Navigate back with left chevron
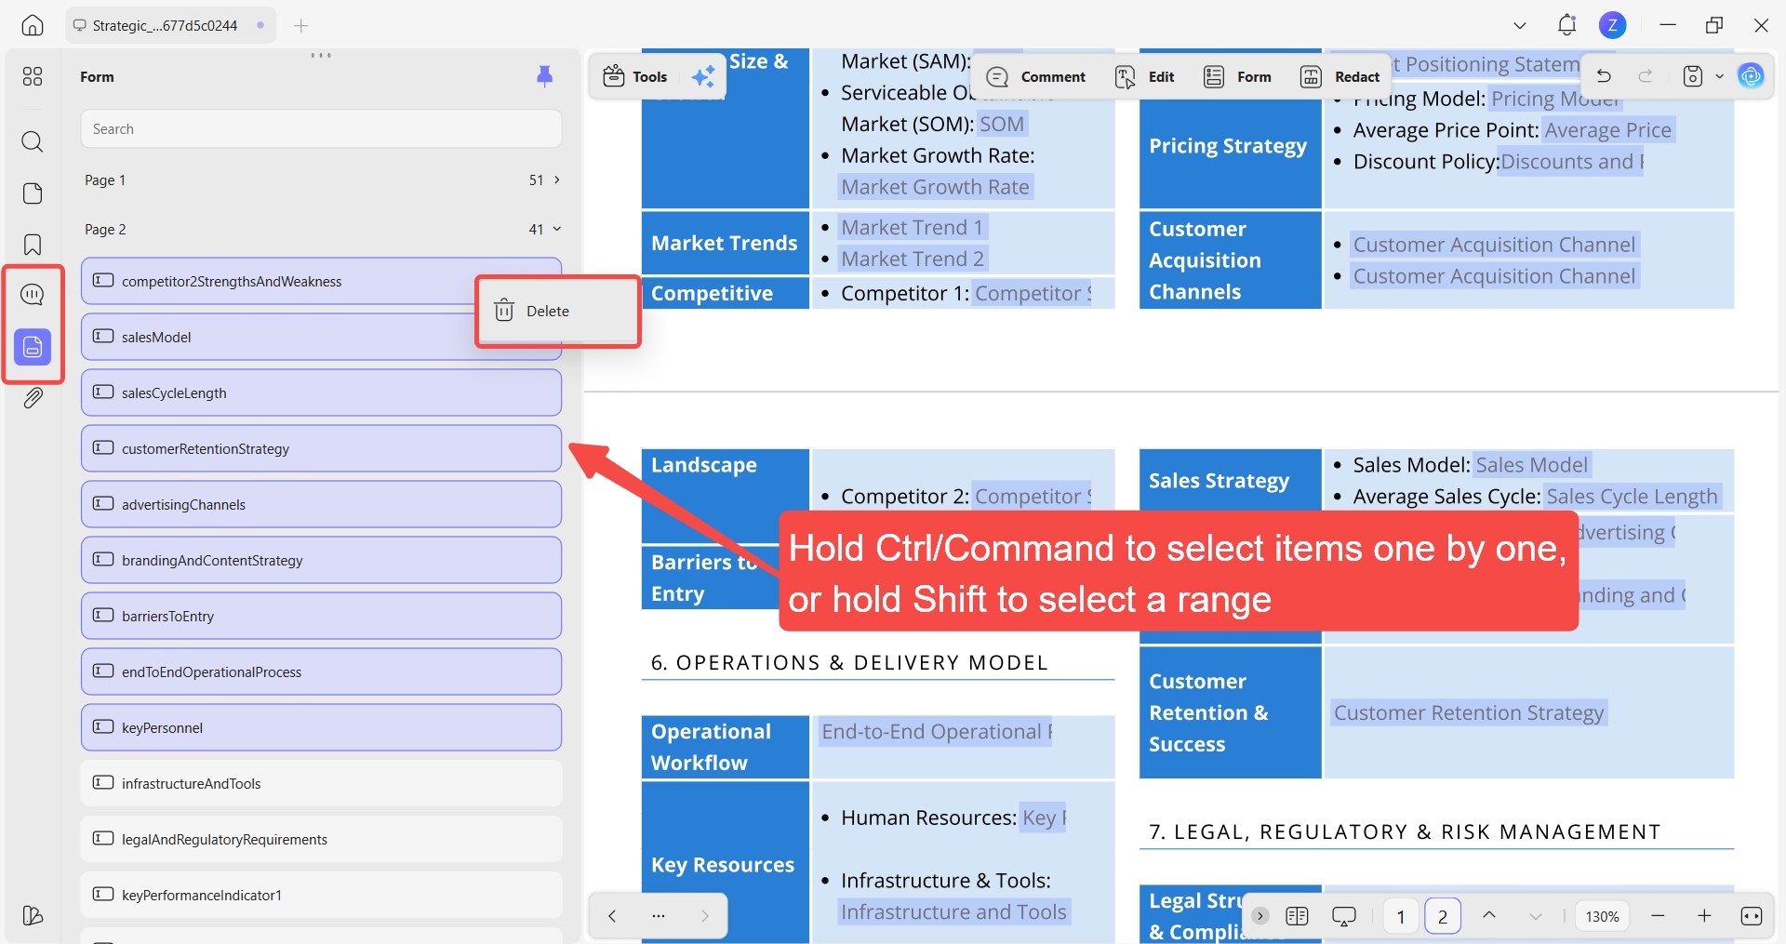Viewport: 1786px width, 944px height. point(612,916)
